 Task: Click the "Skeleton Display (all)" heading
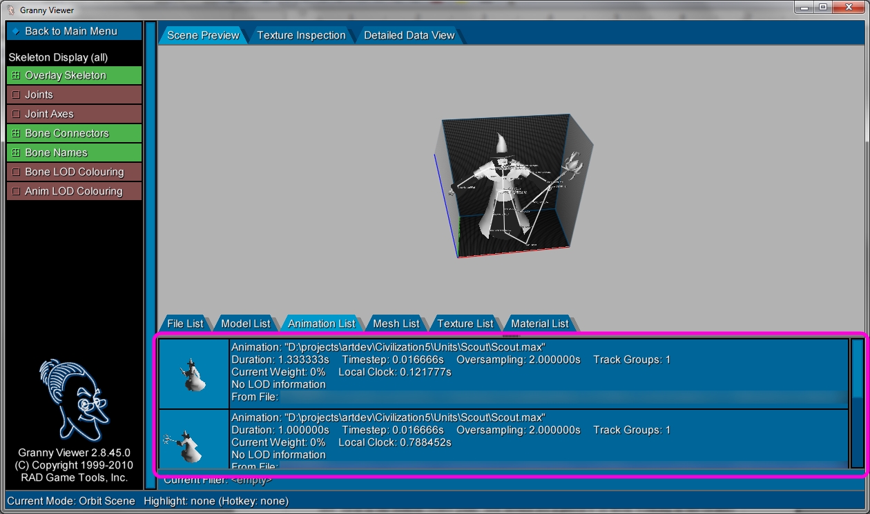pos(58,57)
